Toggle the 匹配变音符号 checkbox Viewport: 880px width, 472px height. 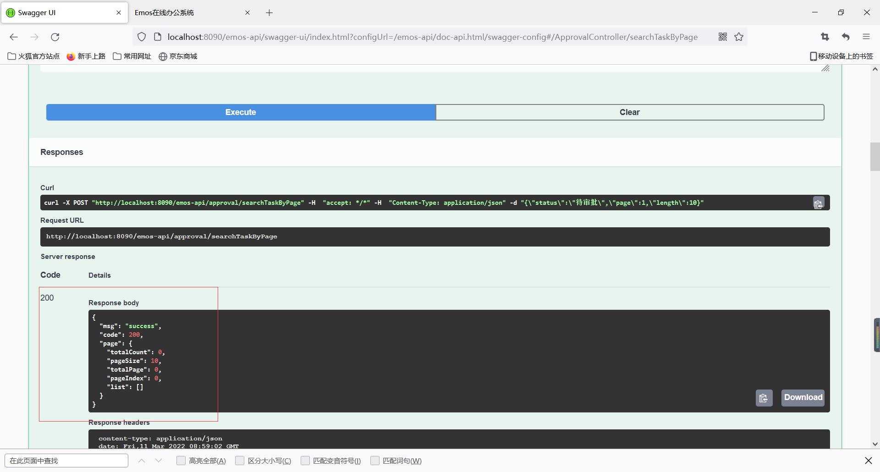coord(305,461)
